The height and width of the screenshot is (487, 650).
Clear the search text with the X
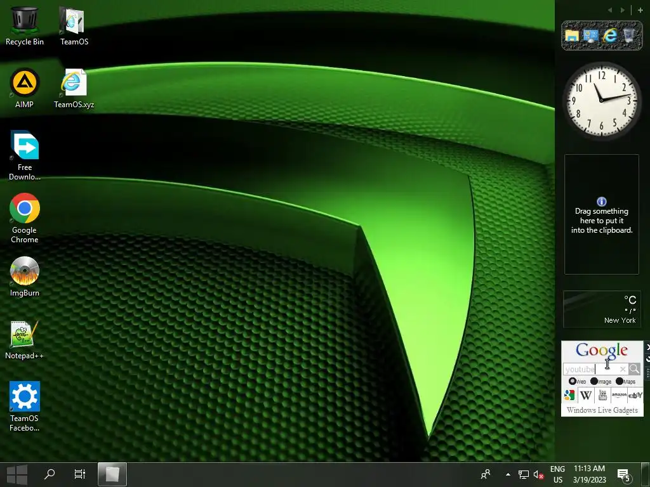point(623,369)
